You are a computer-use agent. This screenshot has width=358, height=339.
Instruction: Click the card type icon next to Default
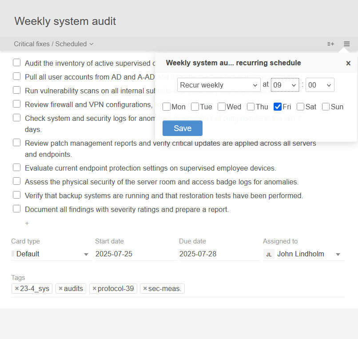tap(13, 254)
